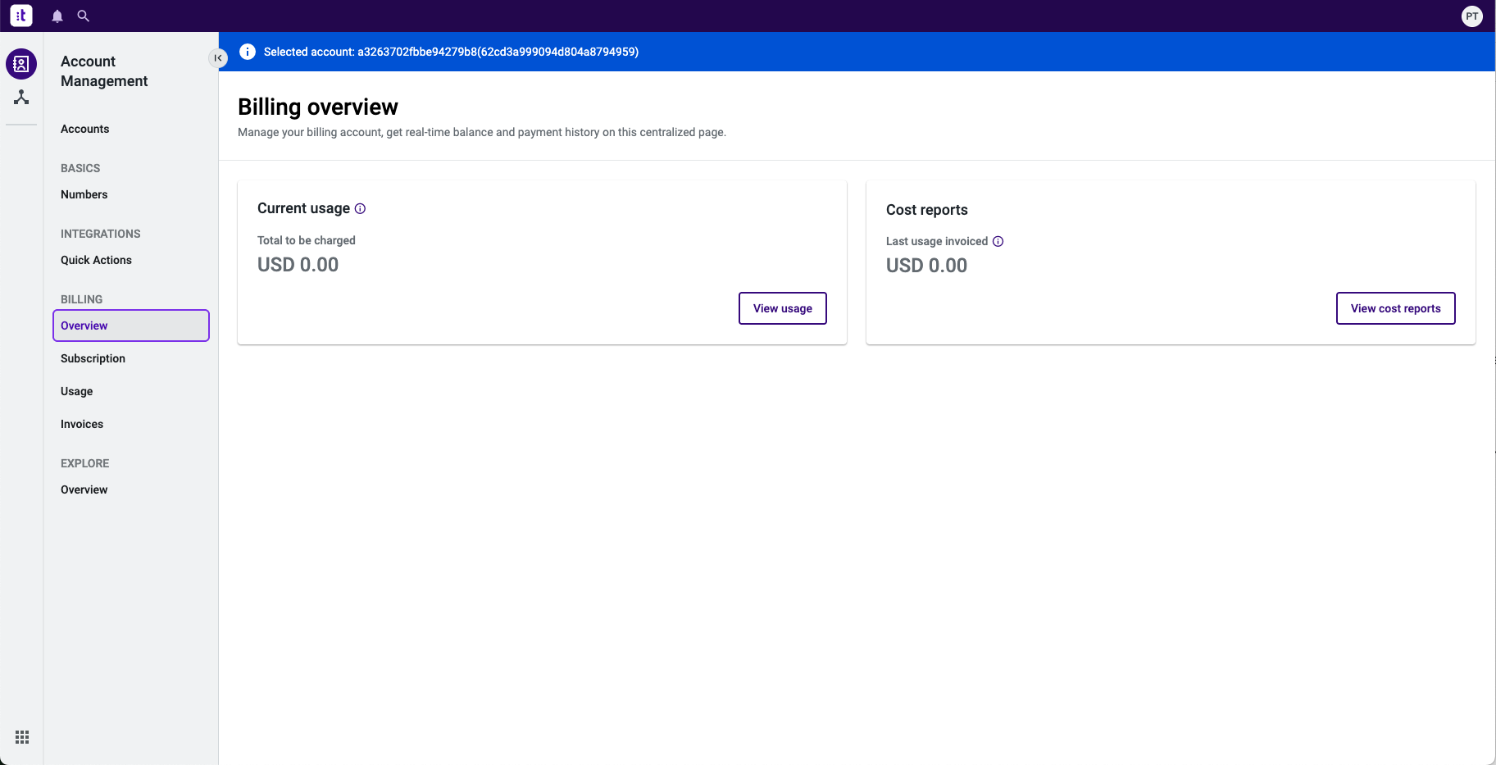Open the notifications bell
The height and width of the screenshot is (765, 1496).
click(x=57, y=16)
